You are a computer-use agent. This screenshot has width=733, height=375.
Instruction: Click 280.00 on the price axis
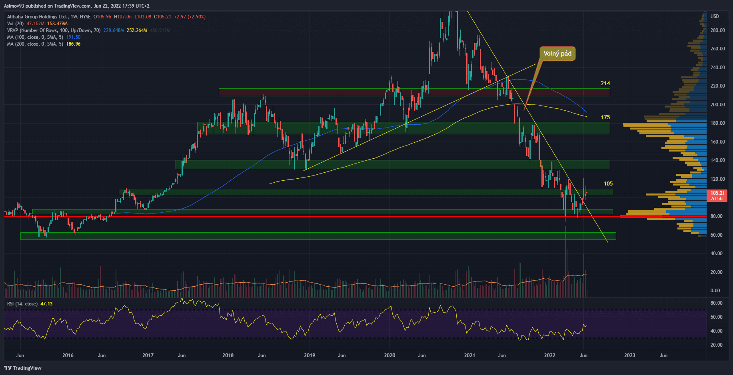[x=717, y=30]
